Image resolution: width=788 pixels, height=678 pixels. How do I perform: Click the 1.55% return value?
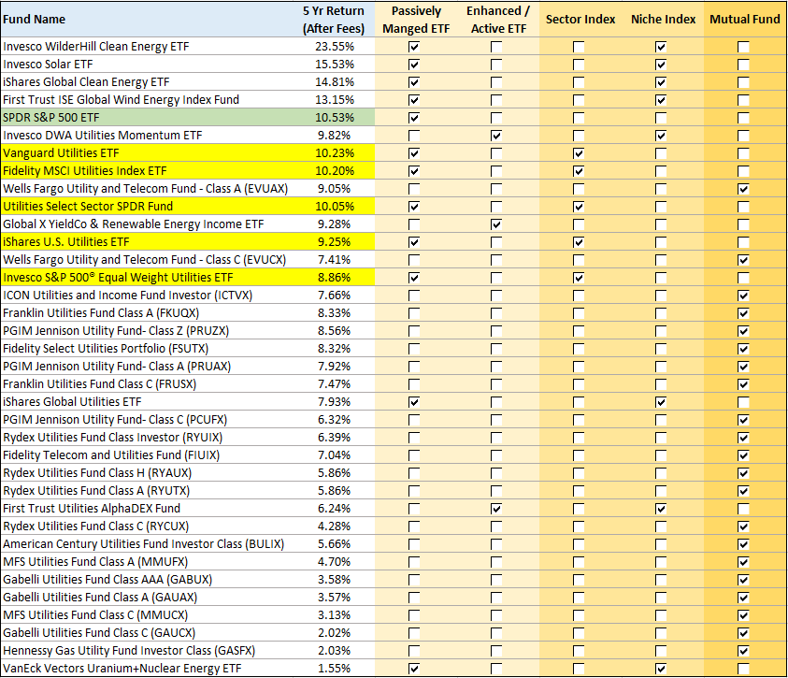335,669
